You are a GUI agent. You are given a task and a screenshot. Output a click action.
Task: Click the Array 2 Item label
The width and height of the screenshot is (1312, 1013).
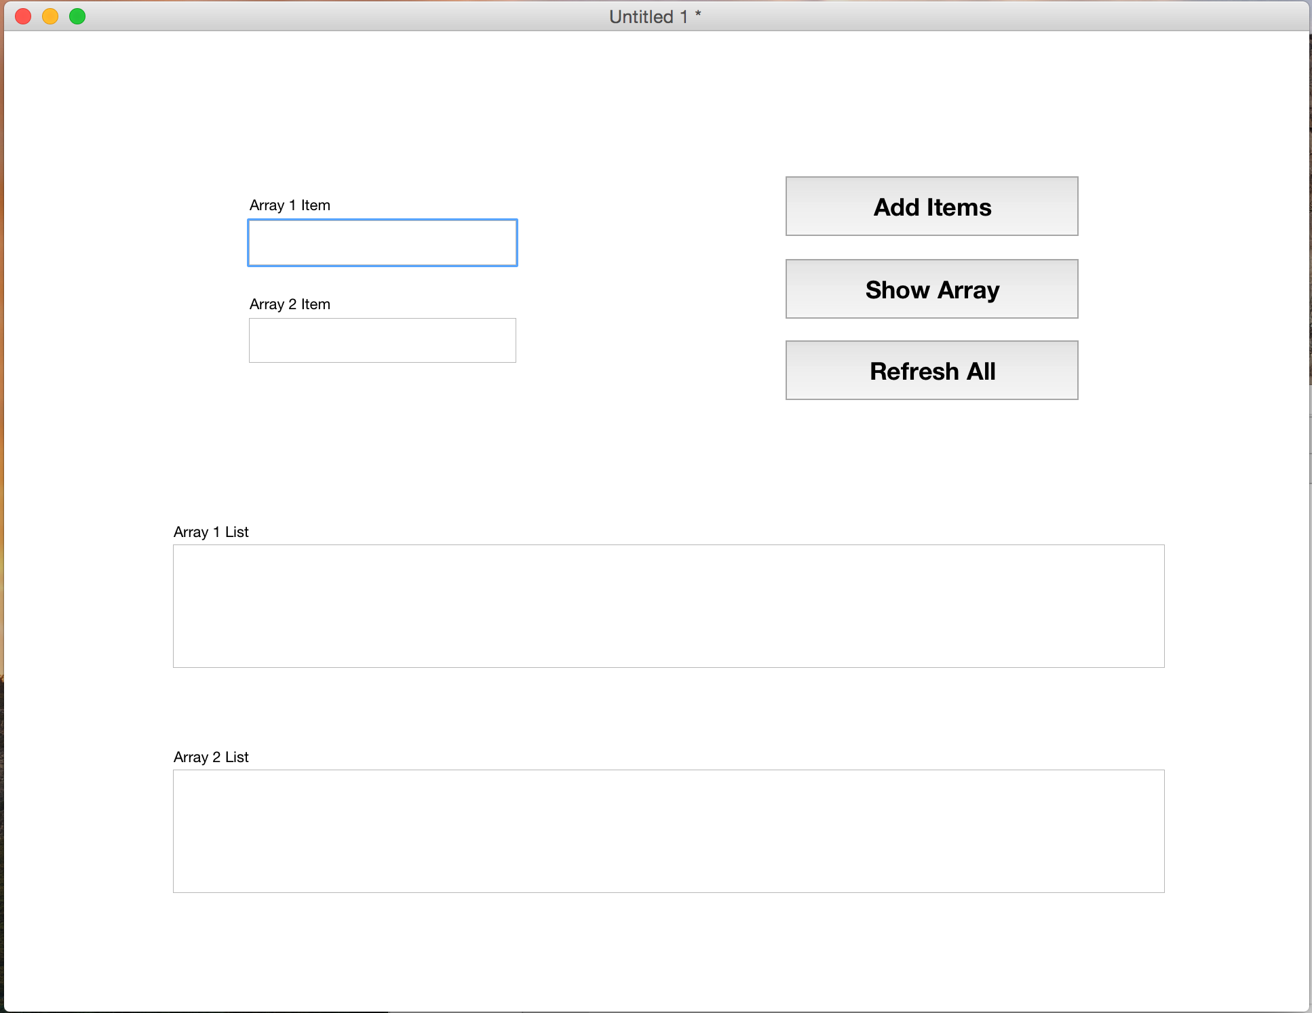tap(290, 304)
